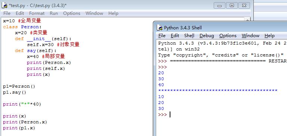Click the 'print(self.x)' line
The width and height of the screenshot is (287, 136).
pos(46,68)
